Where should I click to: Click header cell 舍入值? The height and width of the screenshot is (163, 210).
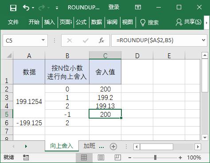pos(105,72)
